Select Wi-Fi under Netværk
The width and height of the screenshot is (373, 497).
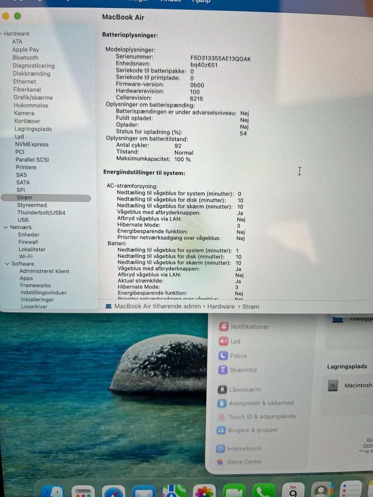(x=26, y=256)
